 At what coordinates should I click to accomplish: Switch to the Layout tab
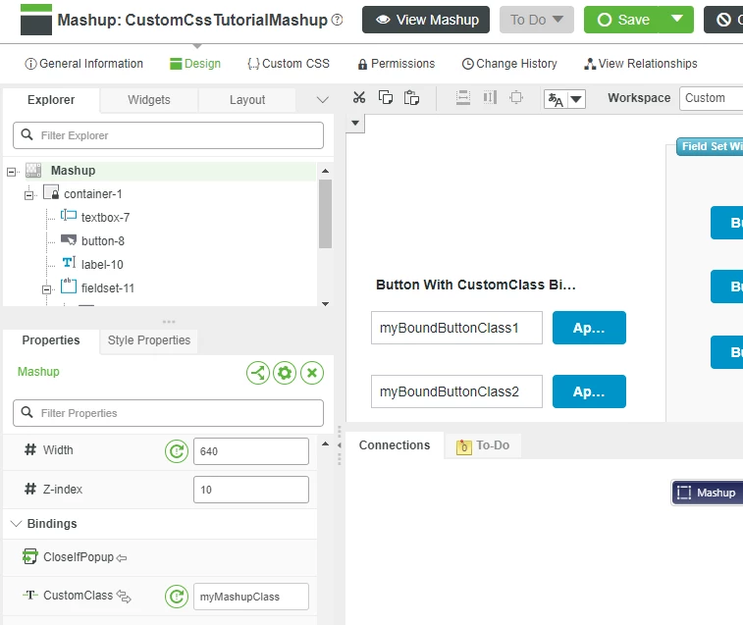[x=247, y=100]
